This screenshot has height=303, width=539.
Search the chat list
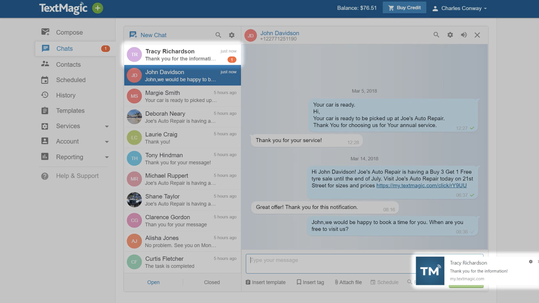point(218,35)
